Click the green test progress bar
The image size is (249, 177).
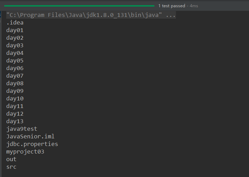coord(79,6)
